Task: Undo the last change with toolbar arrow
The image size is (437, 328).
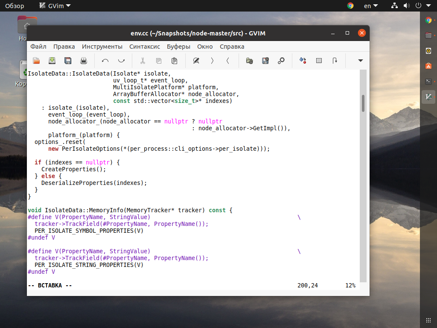Action: (x=105, y=61)
